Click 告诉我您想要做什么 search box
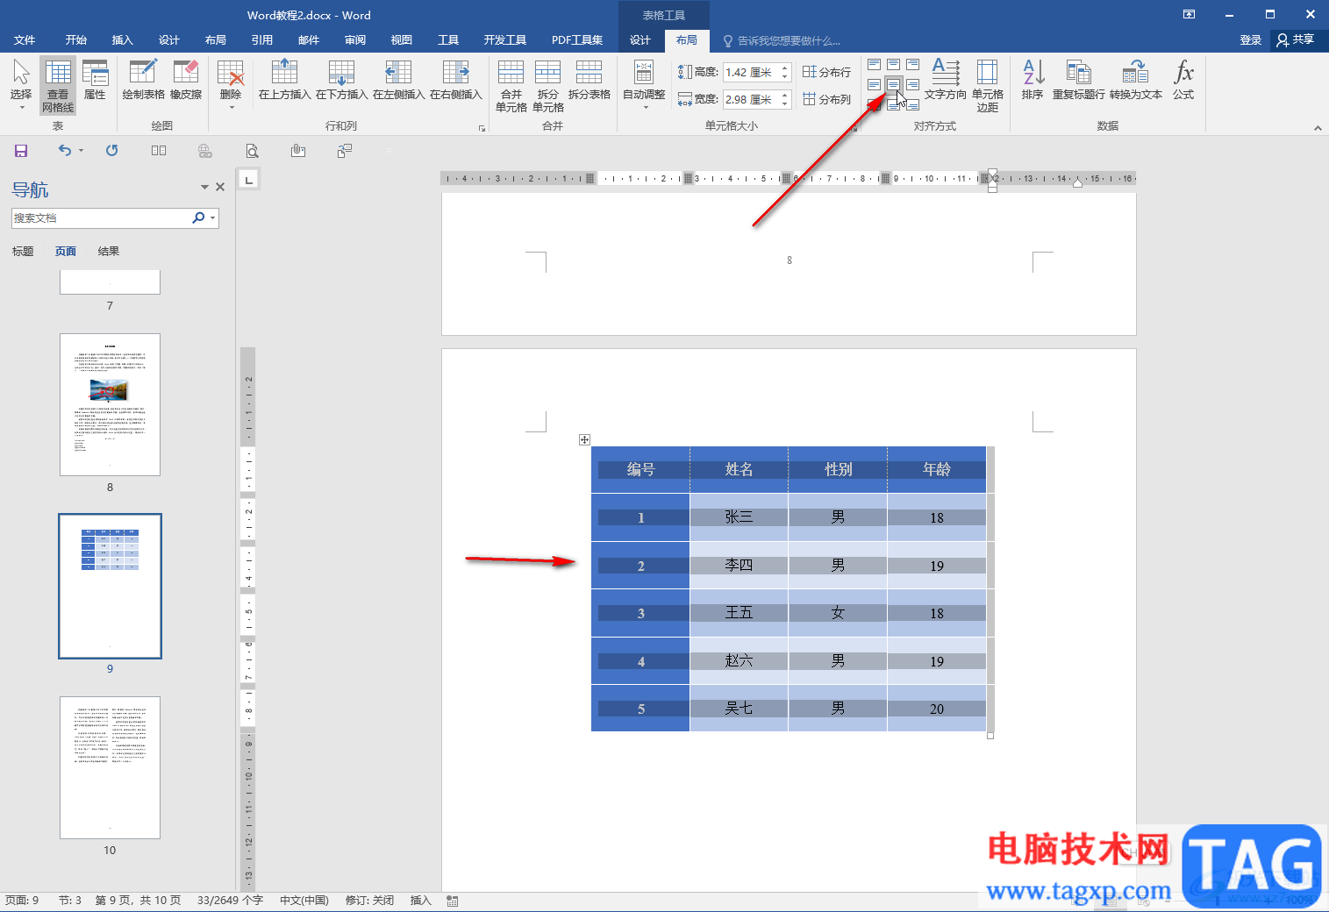This screenshot has height=912, width=1329. (782, 41)
